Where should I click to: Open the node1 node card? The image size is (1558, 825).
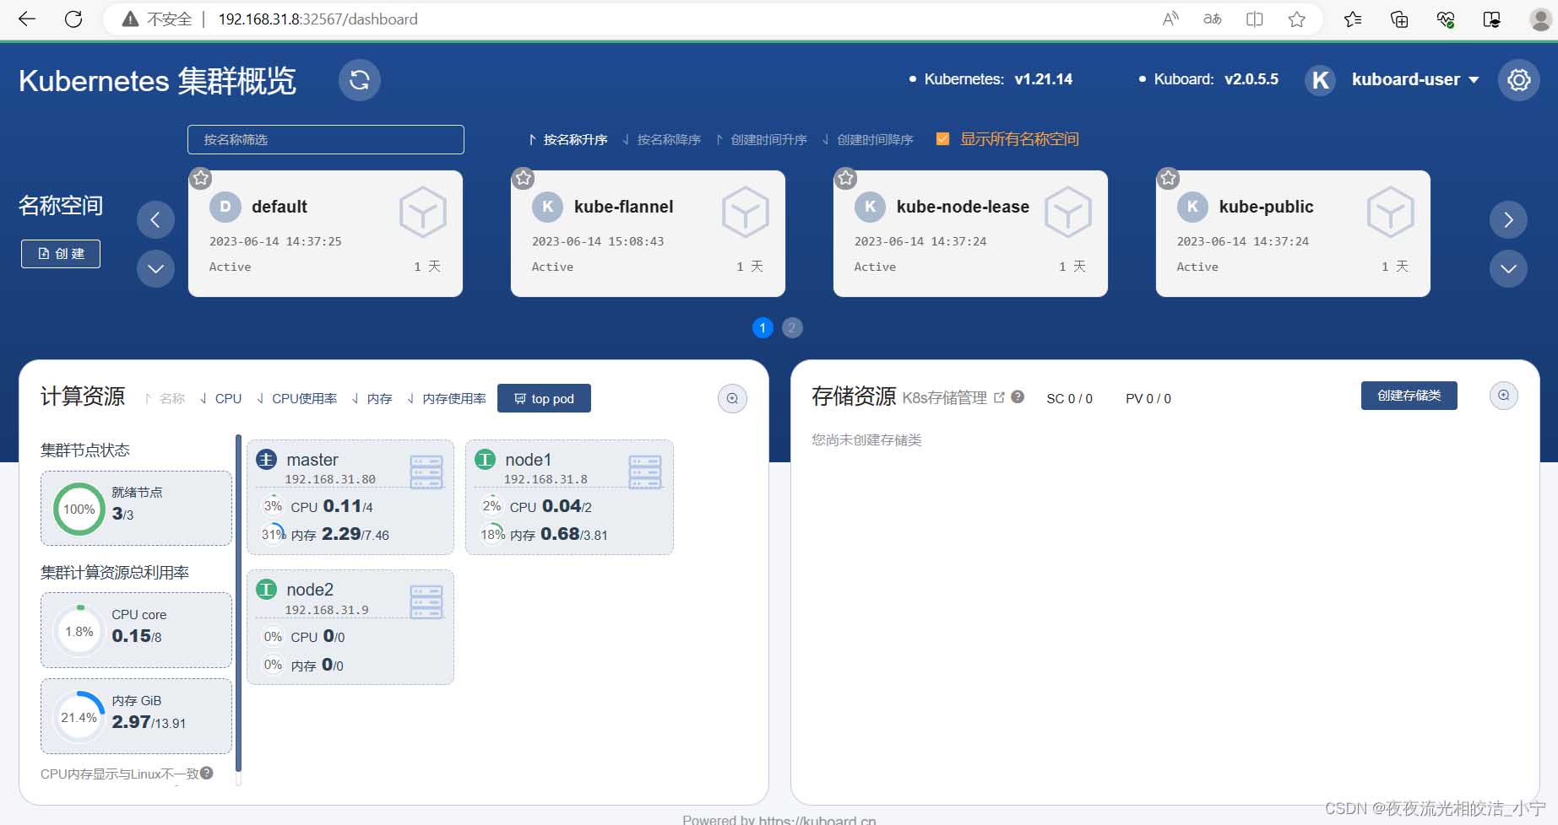point(569,497)
